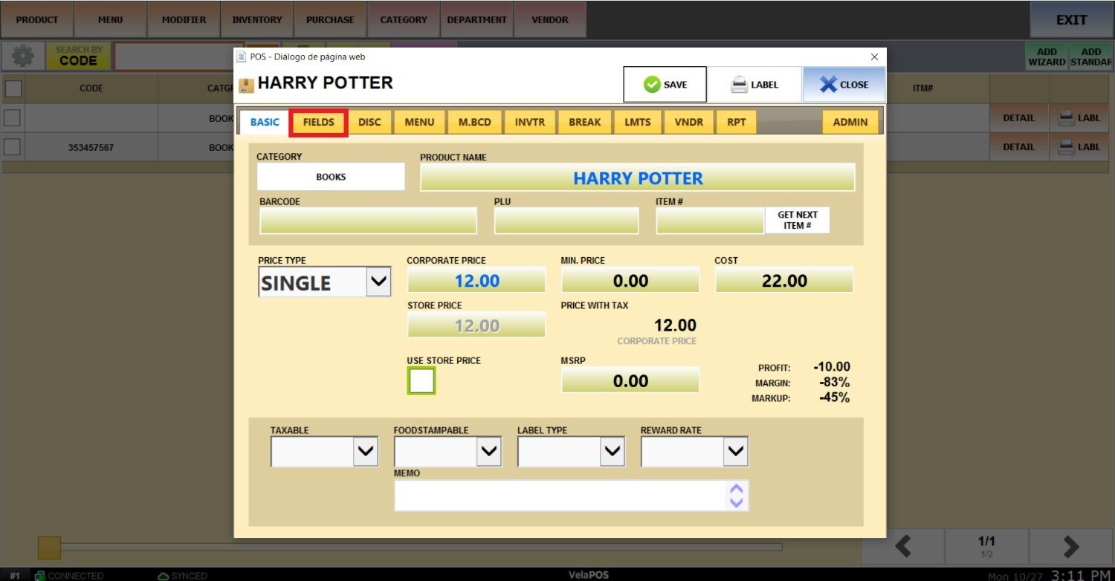The height and width of the screenshot is (581, 1115).
Task: Switch to the FIELDS tab
Action: 319,123
